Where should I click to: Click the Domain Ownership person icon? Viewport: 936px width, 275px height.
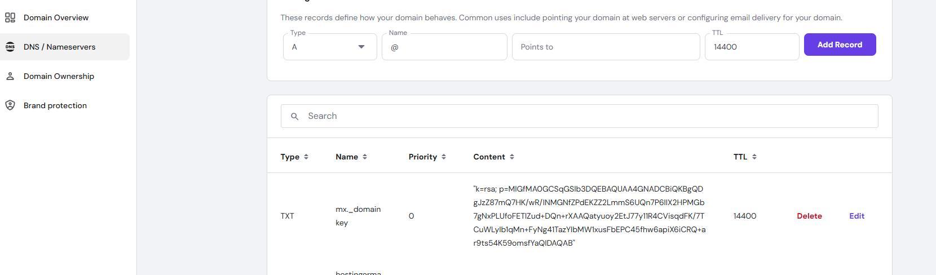[10, 76]
